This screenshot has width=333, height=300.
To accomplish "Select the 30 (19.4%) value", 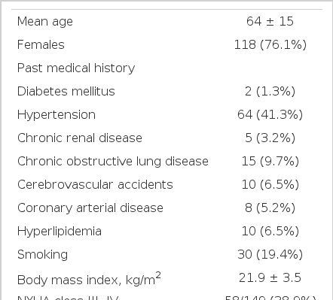I will [x=270, y=255].
